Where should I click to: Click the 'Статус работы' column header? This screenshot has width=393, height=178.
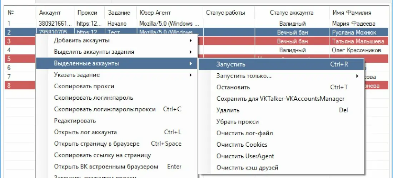[x=229, y=12]
